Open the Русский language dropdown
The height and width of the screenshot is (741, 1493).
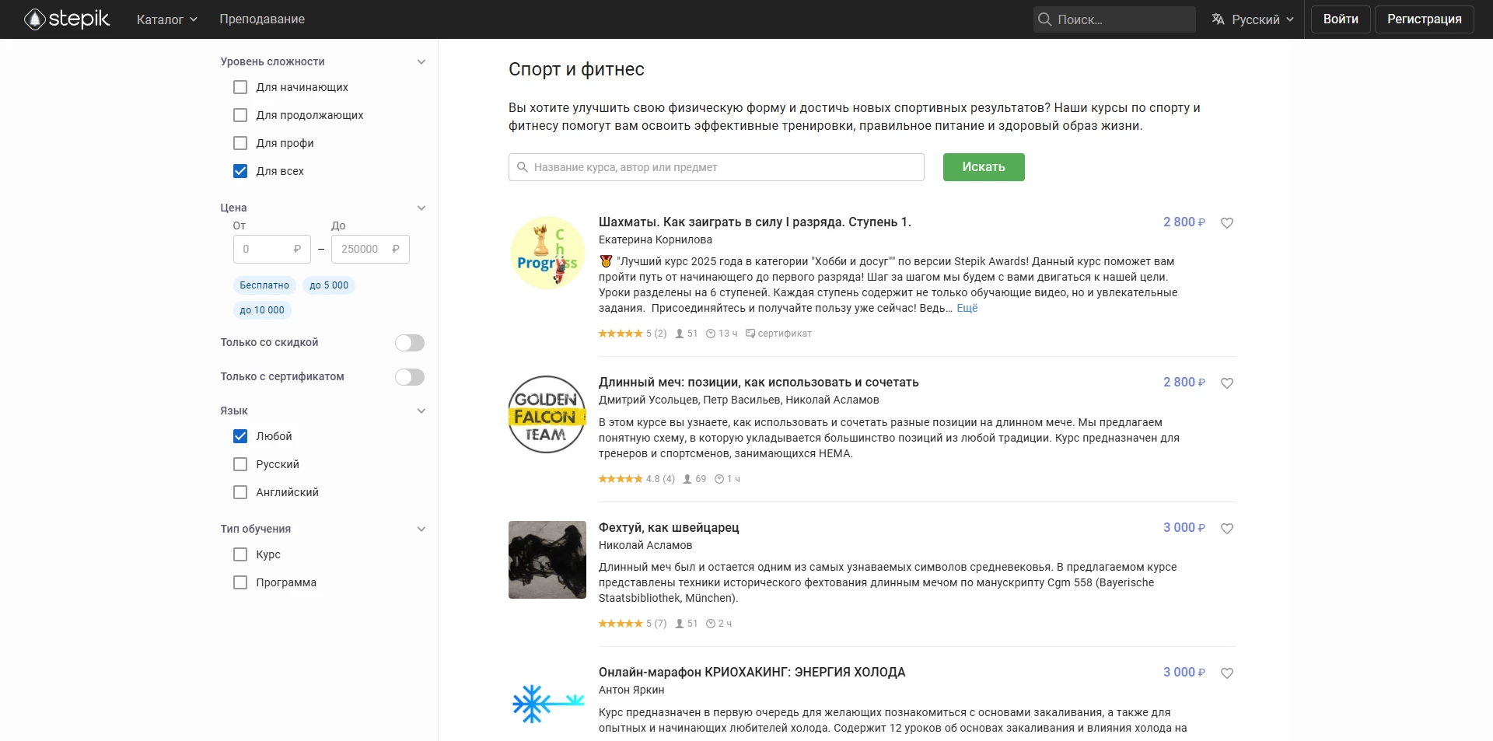1253,19
